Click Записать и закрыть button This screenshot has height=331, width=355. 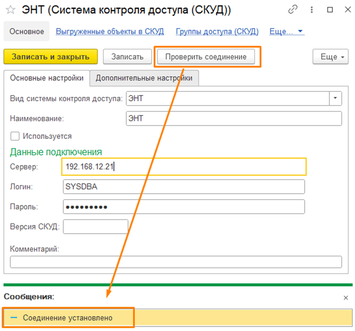(x=50, y=57)
